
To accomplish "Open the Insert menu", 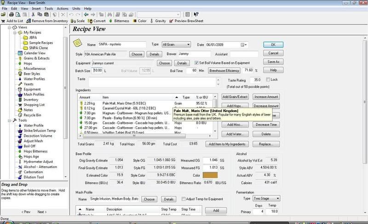I will (x=36, y=8).
